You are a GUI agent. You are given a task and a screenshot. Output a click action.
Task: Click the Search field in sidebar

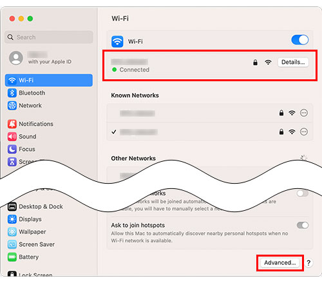[x=49, y=37]
